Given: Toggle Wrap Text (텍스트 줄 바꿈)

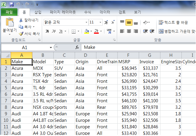Looking at the screenshot, I should point(173,22).
